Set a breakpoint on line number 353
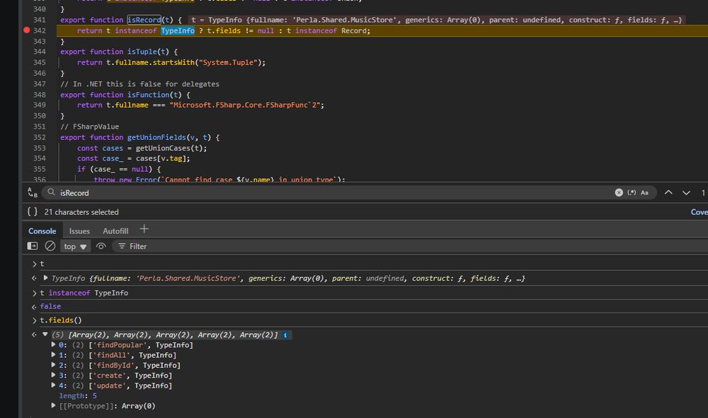Screen dimensions: 708x418 [39, 148]
